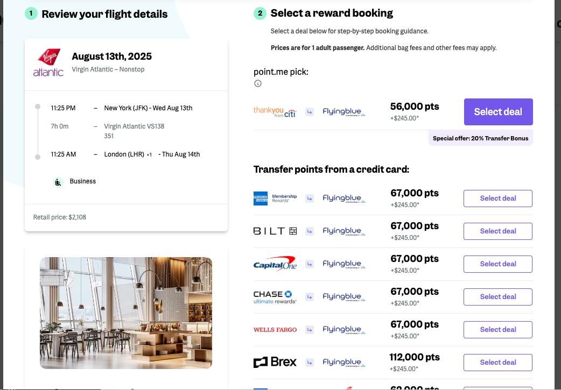Click the Flying Blue logo in the top deal
The image size is (561, 390).
point(343,111)
